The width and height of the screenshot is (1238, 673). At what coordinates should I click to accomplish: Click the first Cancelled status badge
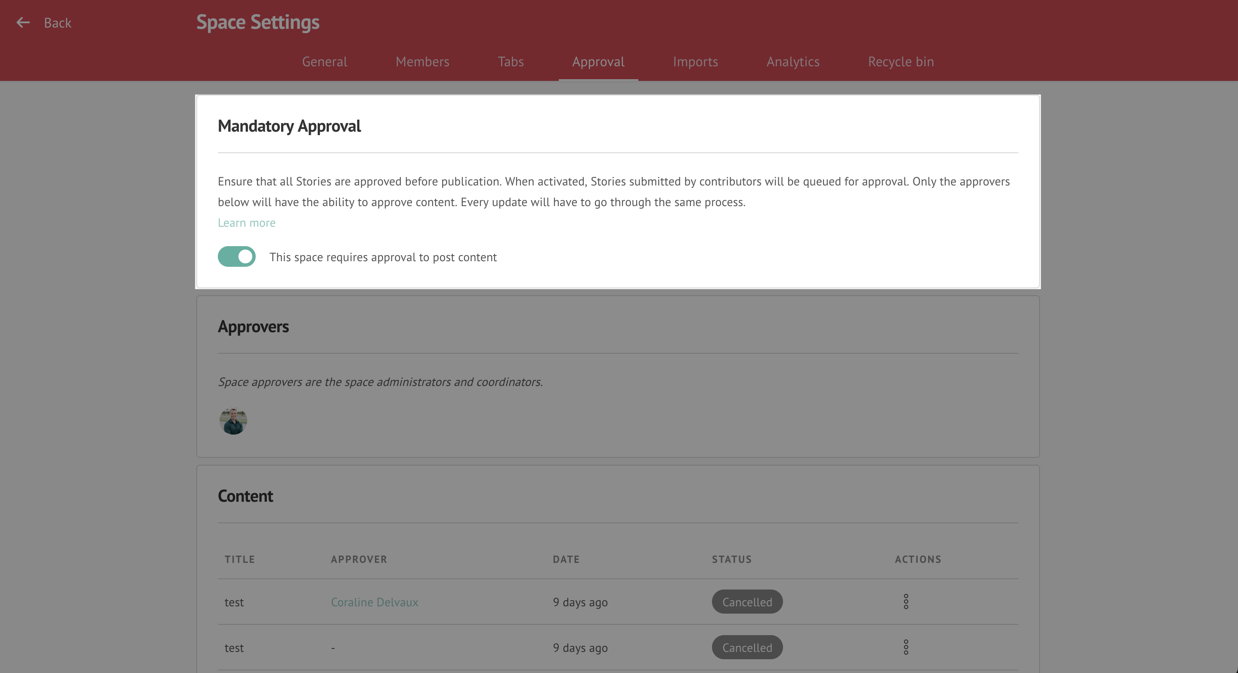747,602
